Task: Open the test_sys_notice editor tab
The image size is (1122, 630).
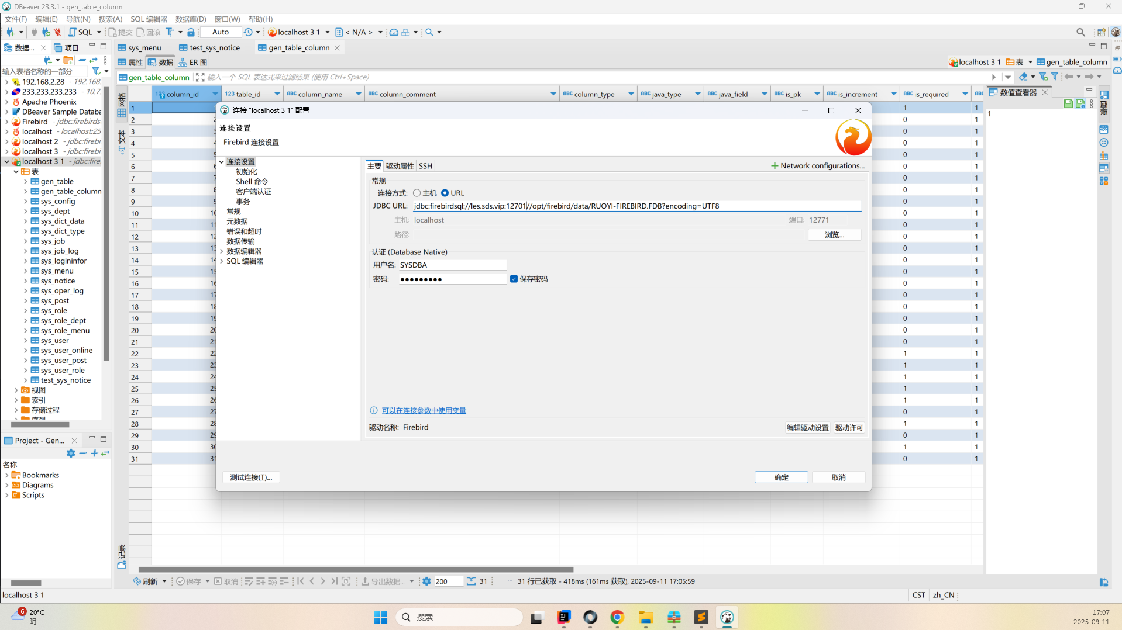Action: tap(209, 48)
